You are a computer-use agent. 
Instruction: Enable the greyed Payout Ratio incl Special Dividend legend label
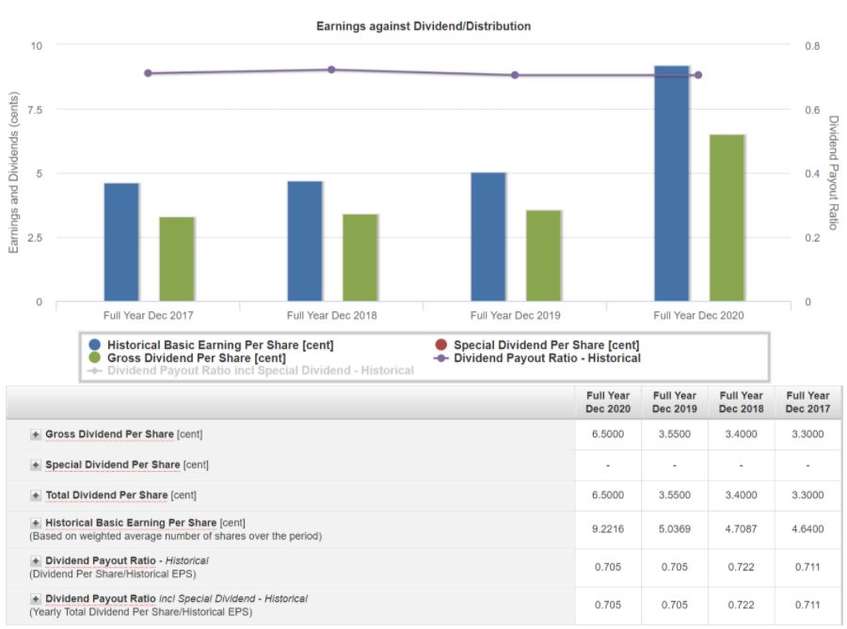(261, 370)
